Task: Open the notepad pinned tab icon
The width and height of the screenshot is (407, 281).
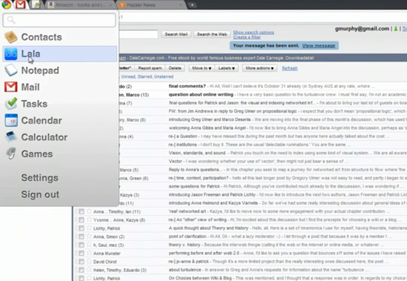Action: (x=36, y=4)
